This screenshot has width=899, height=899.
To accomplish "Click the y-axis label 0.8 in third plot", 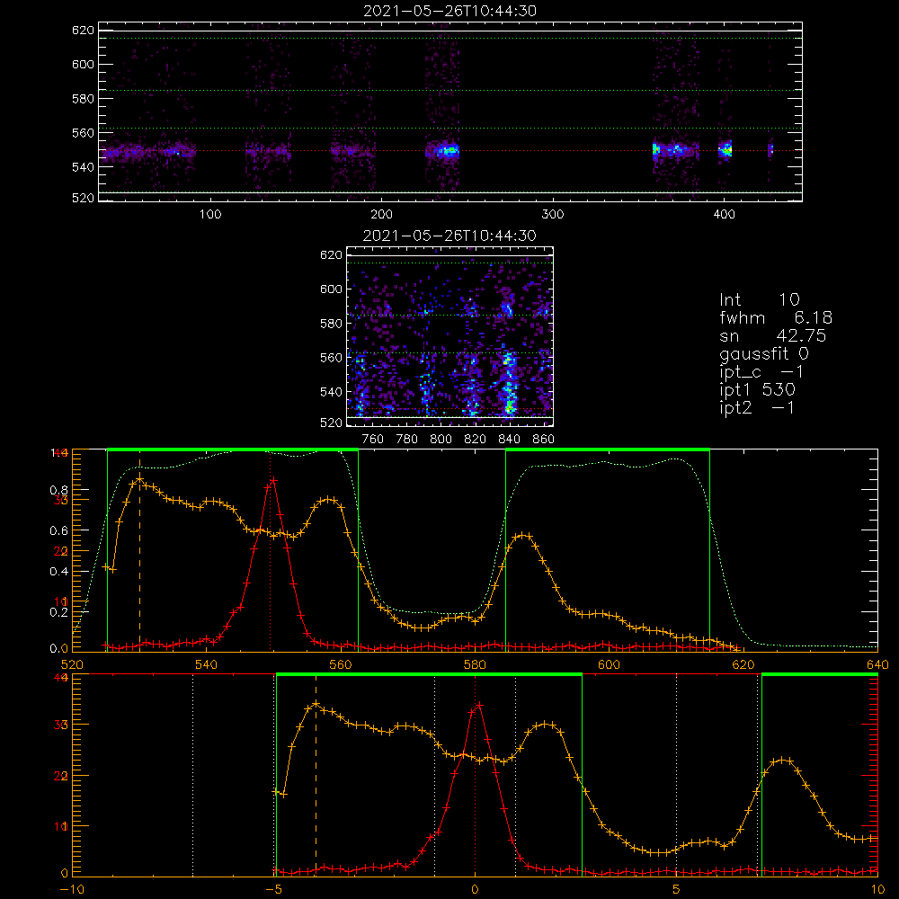I will [x=59, y=490].
